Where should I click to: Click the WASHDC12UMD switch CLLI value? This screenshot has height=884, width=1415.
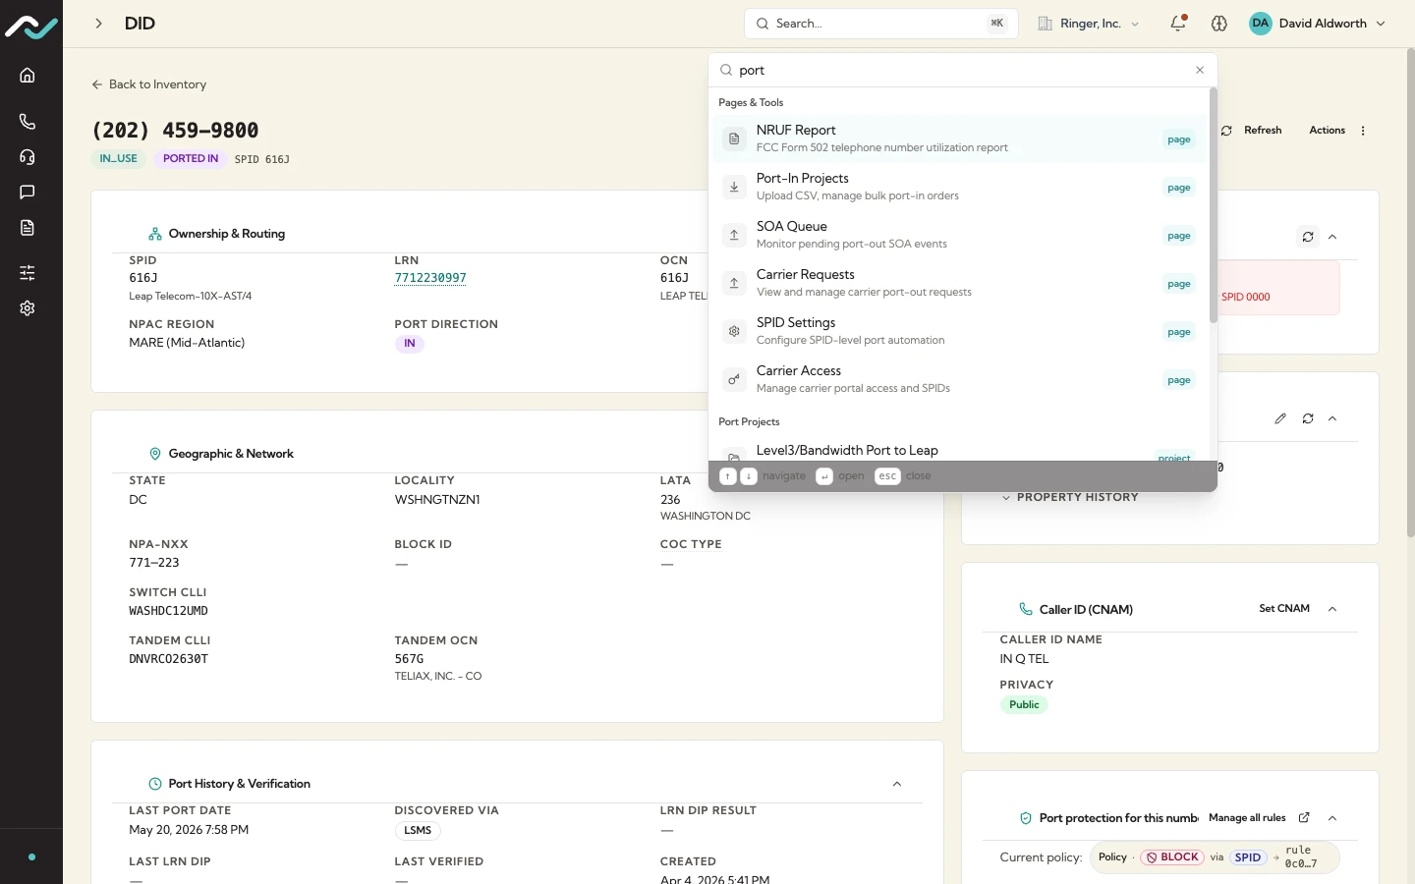169,611
